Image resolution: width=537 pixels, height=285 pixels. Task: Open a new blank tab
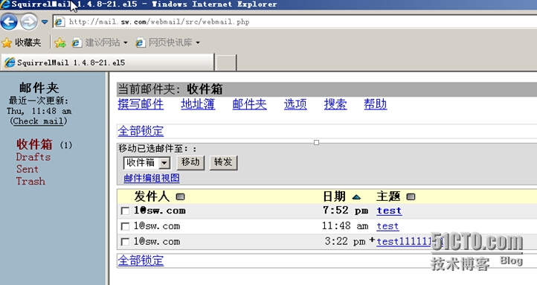coord(225,63)
